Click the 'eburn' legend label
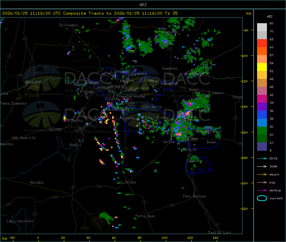Screen dimensions: 286x242 click(274, 175)
